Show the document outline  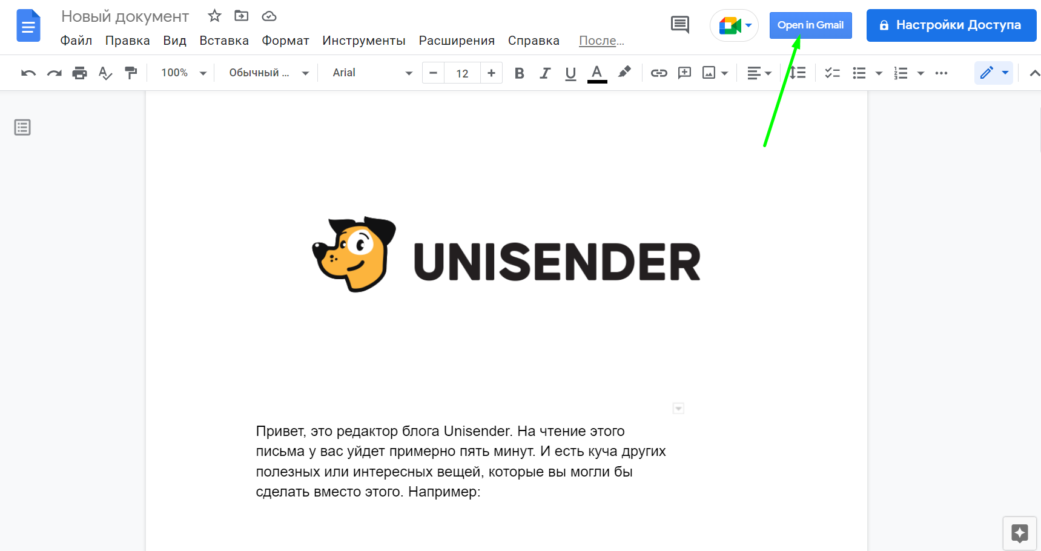22,127
